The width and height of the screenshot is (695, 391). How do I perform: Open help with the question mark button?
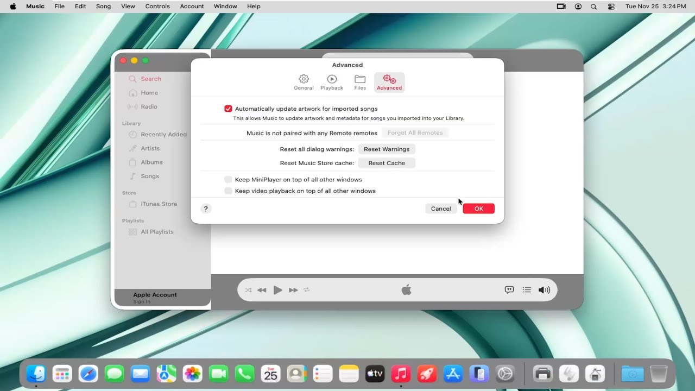tap(206, 209)
